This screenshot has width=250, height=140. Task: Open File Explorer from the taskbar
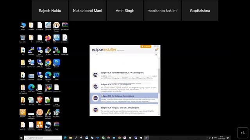(70, 138)
